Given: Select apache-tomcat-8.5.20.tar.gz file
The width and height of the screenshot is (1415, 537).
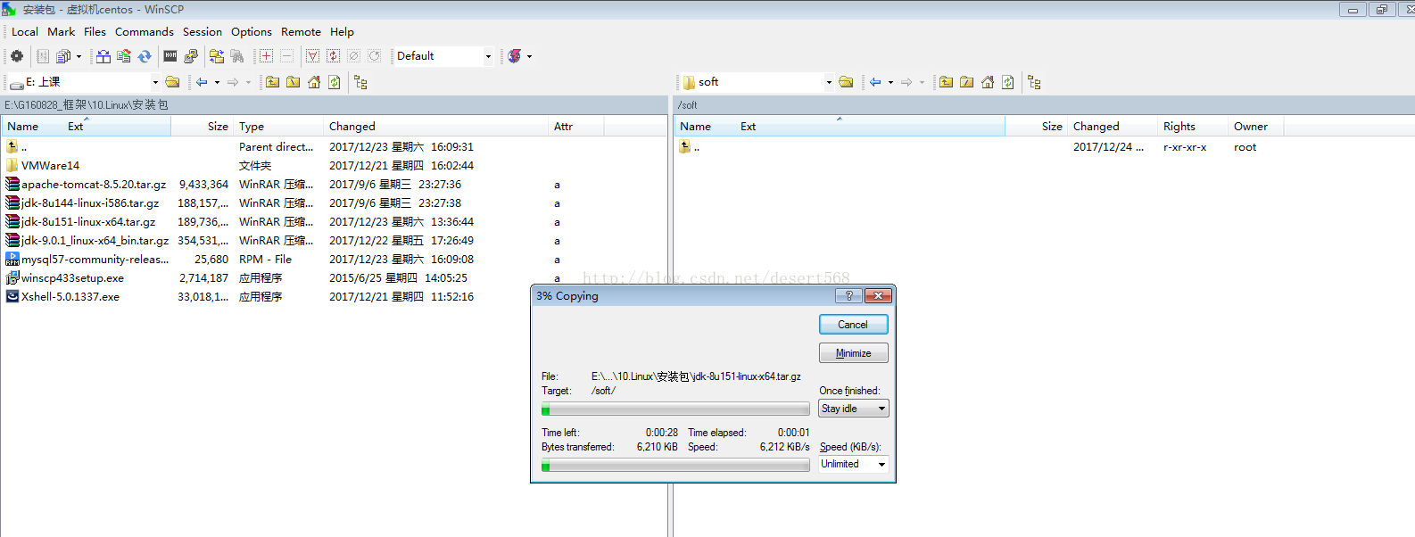Looking at the screenshot, I should (94, 185).
